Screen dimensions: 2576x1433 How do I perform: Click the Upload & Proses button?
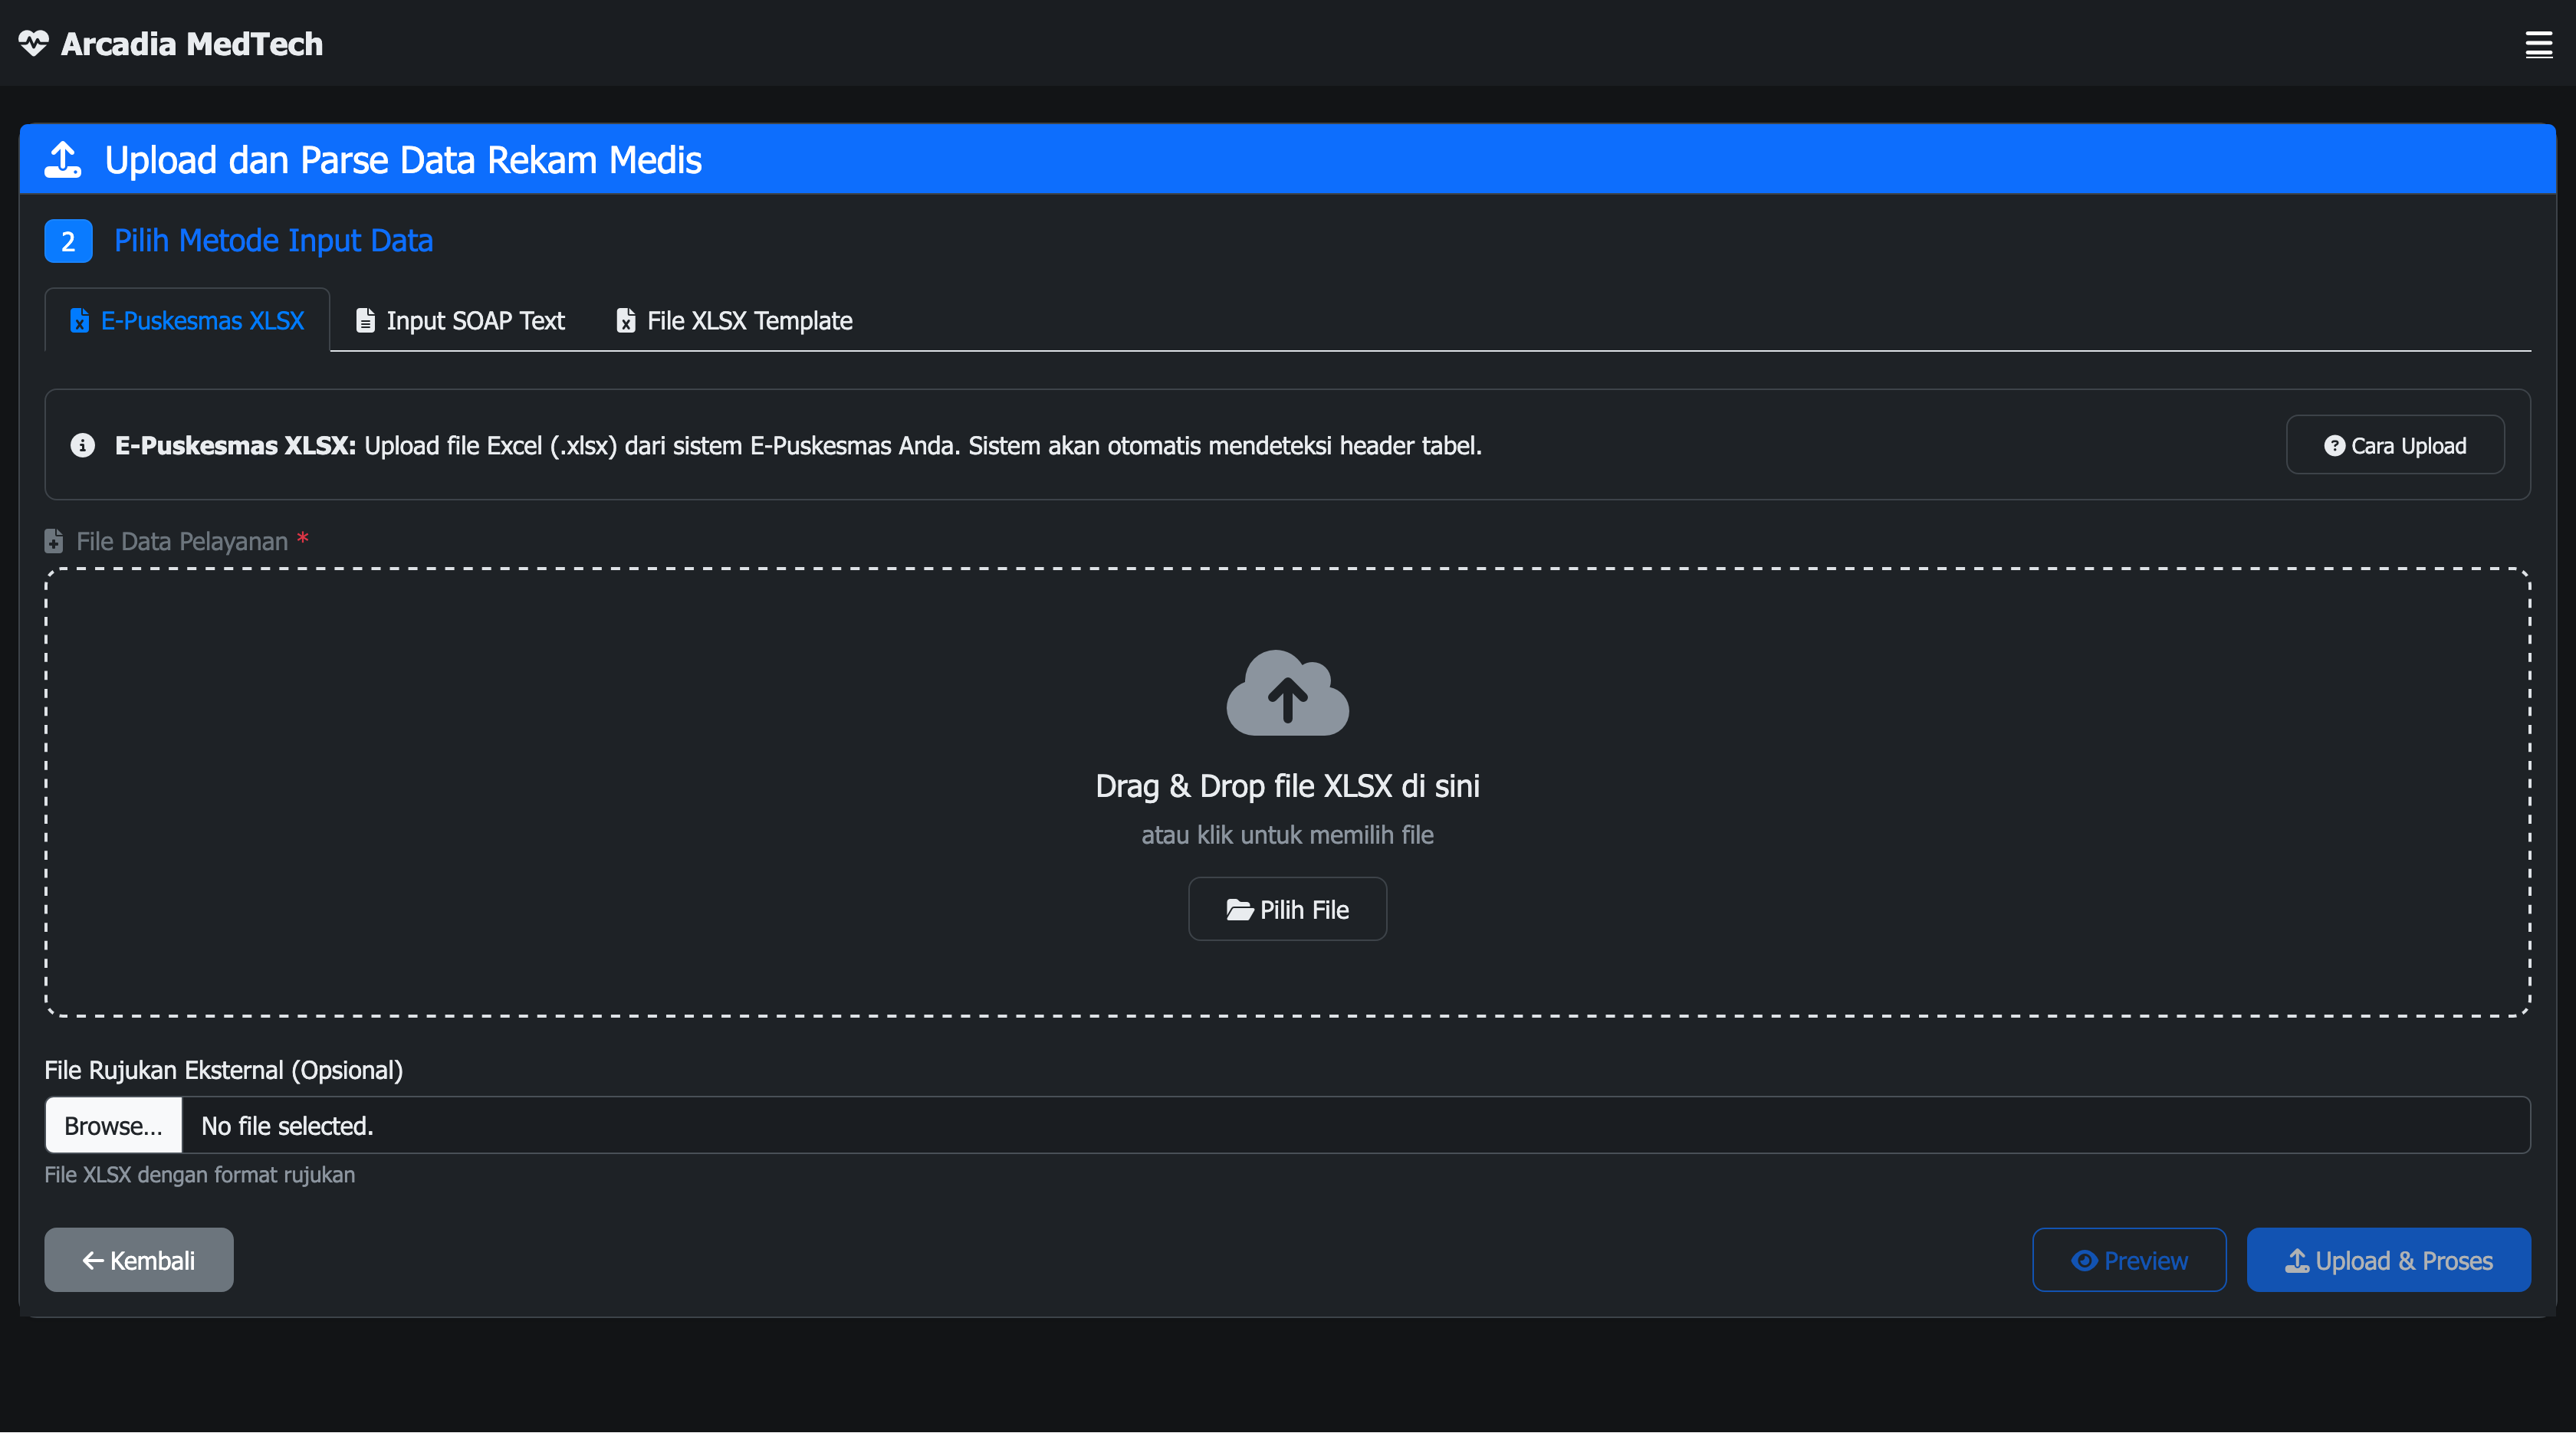pos(2388,1260)
